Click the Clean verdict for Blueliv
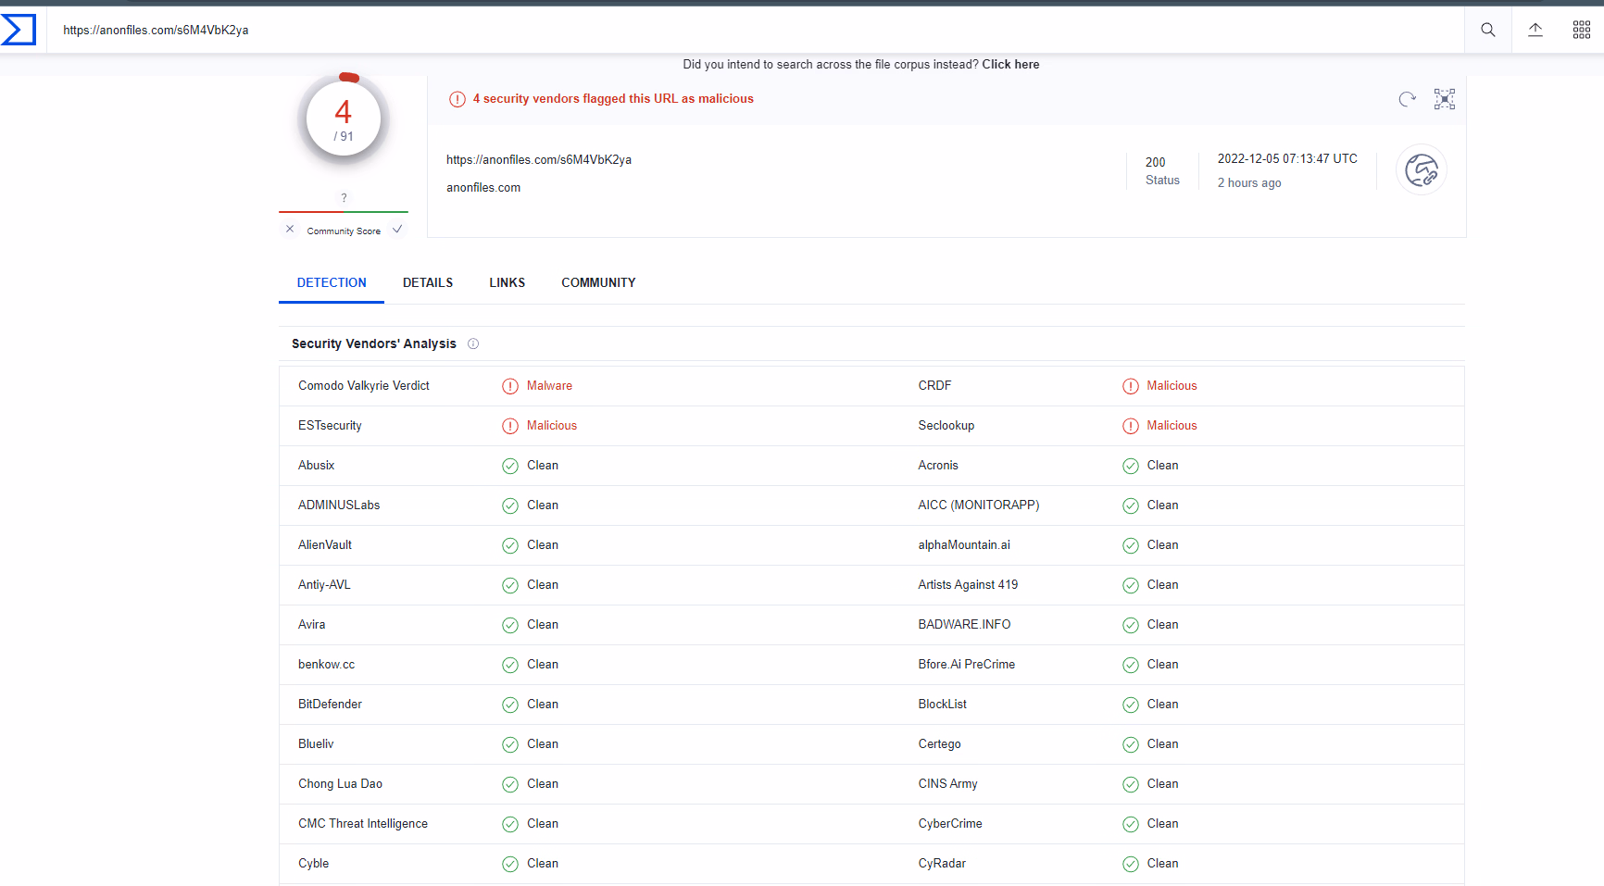 coord(543,744)
